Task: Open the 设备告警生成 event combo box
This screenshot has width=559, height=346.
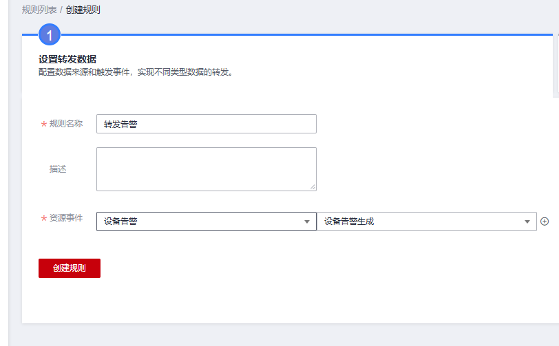Action: 427,221
